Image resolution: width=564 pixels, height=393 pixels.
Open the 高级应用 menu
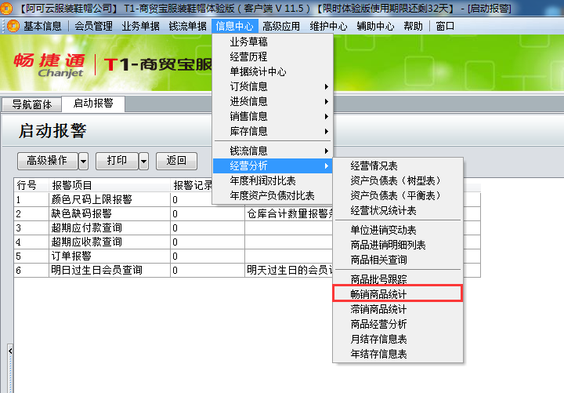[x=281, y=26]
